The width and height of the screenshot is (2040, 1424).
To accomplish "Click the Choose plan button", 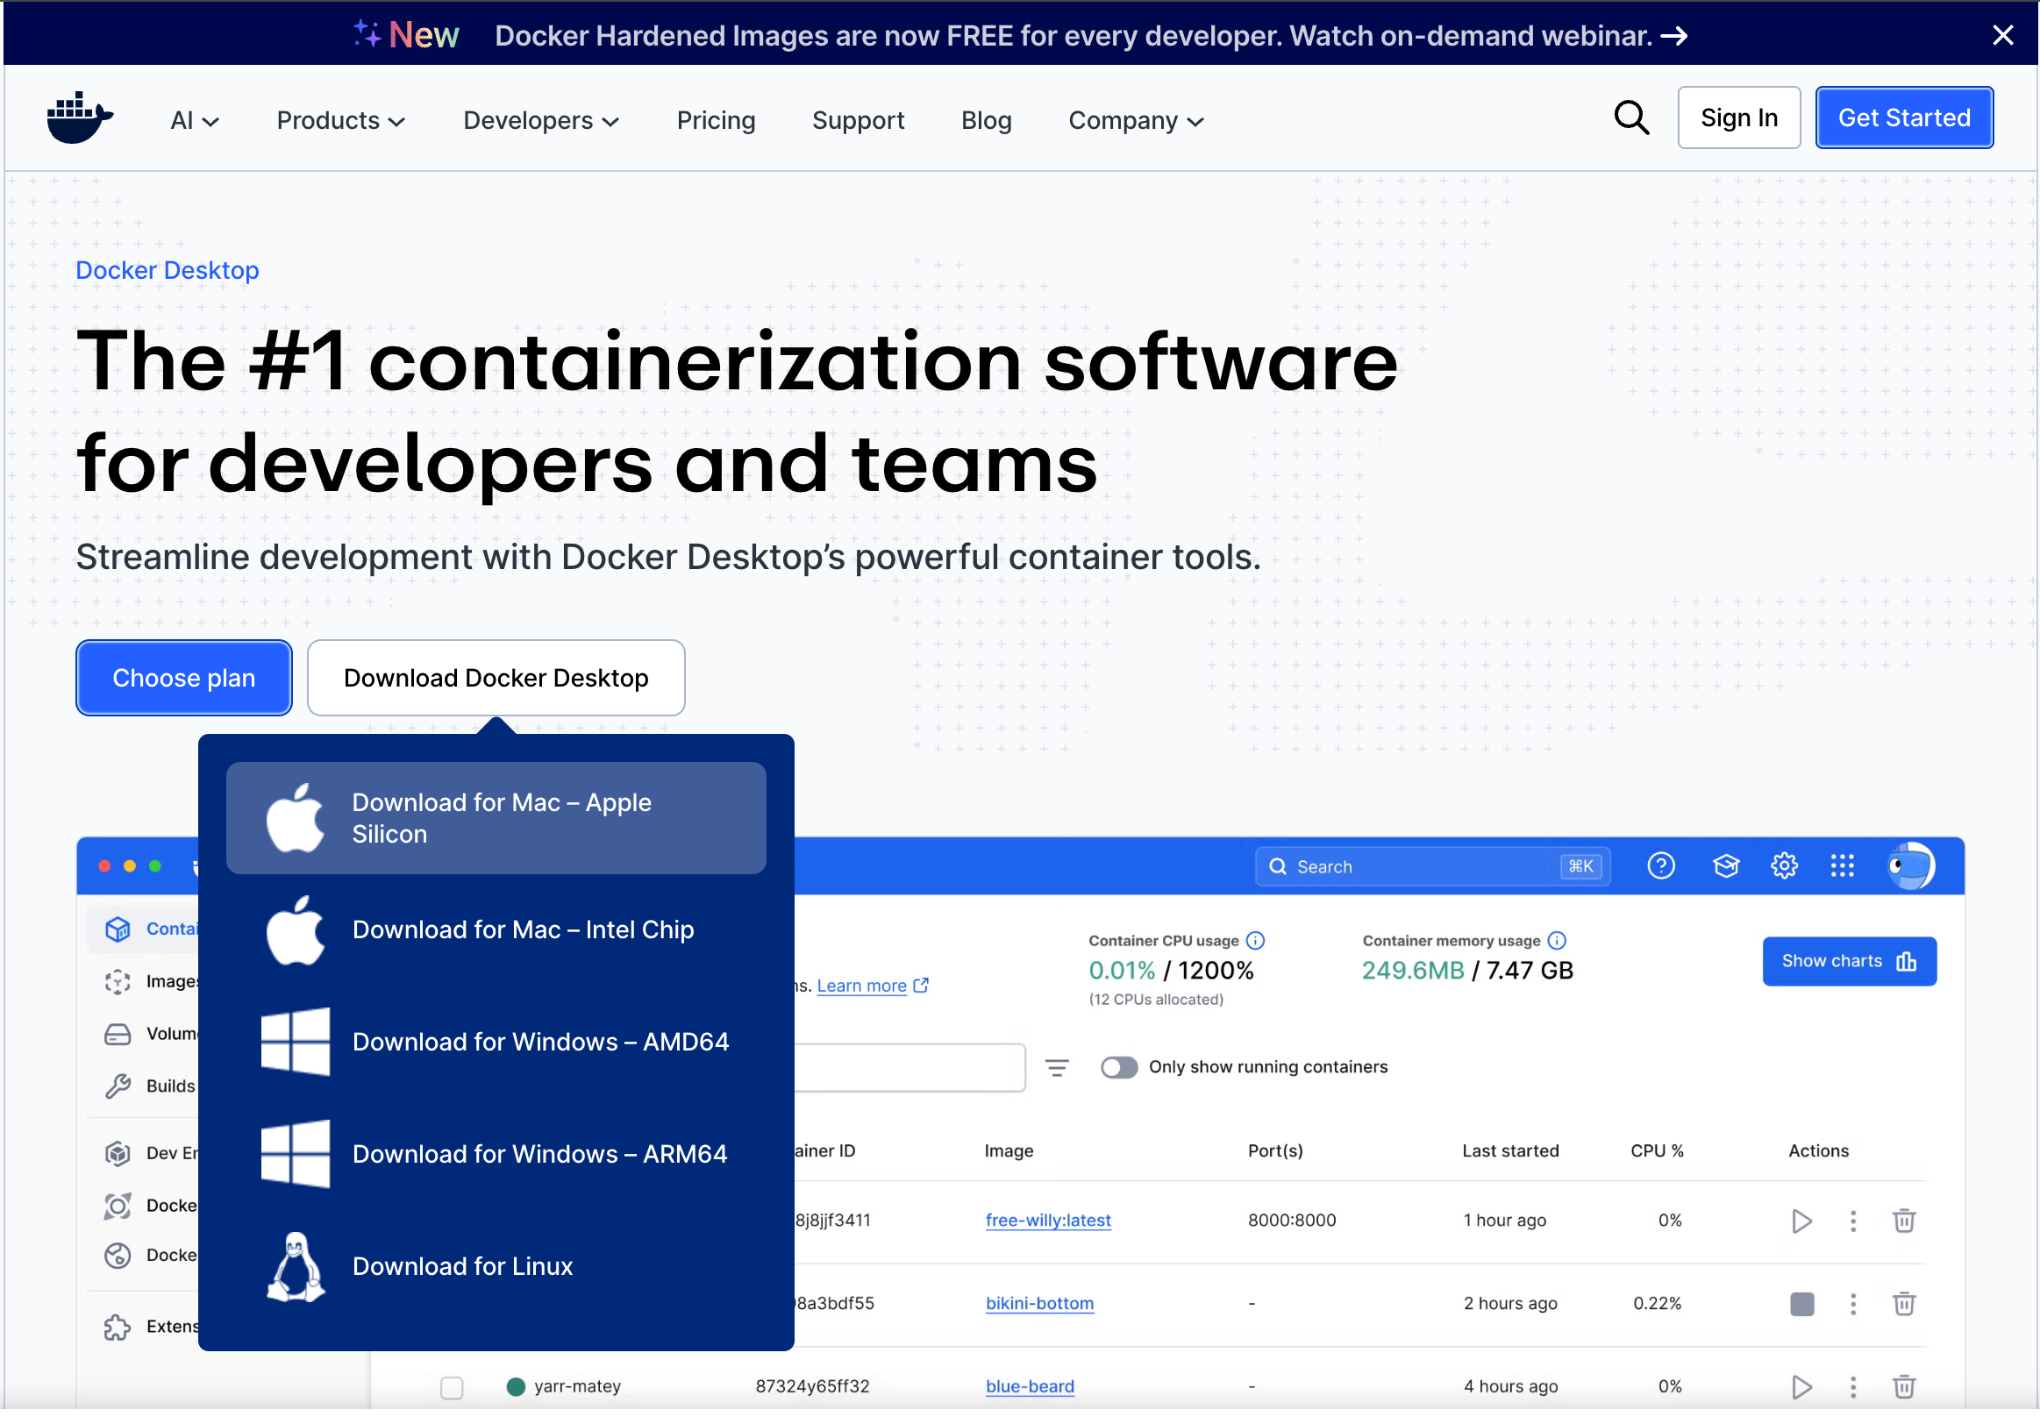I will [x=184, y=678].
